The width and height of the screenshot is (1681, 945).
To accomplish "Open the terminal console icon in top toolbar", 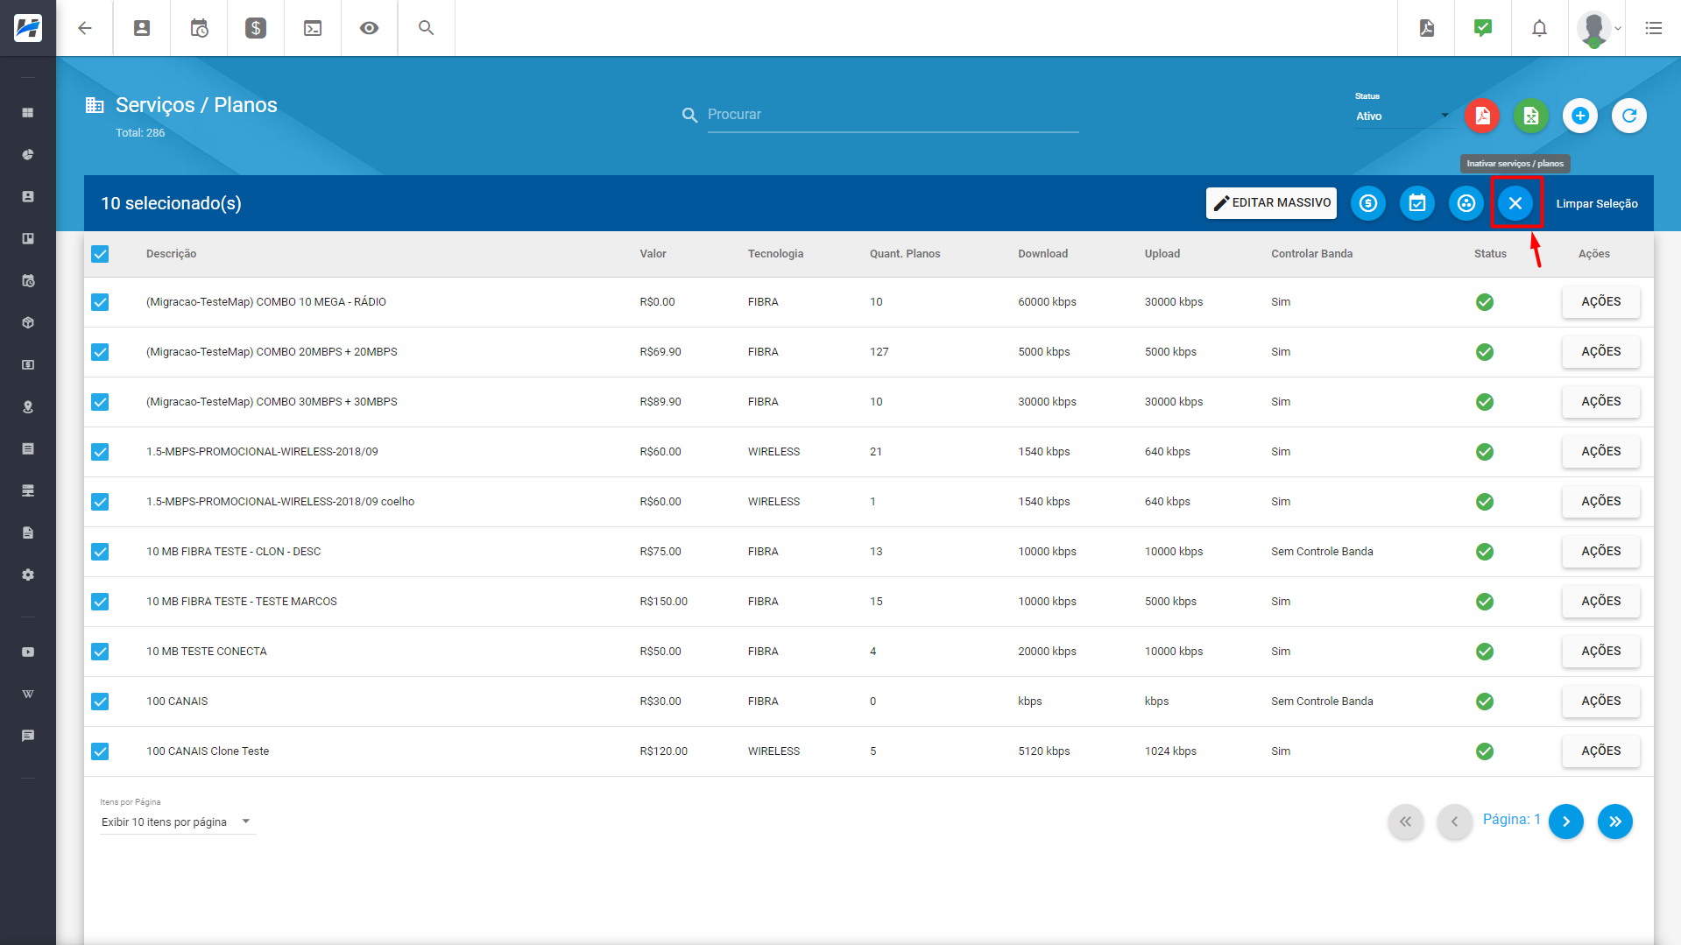I will click(313, 28).
